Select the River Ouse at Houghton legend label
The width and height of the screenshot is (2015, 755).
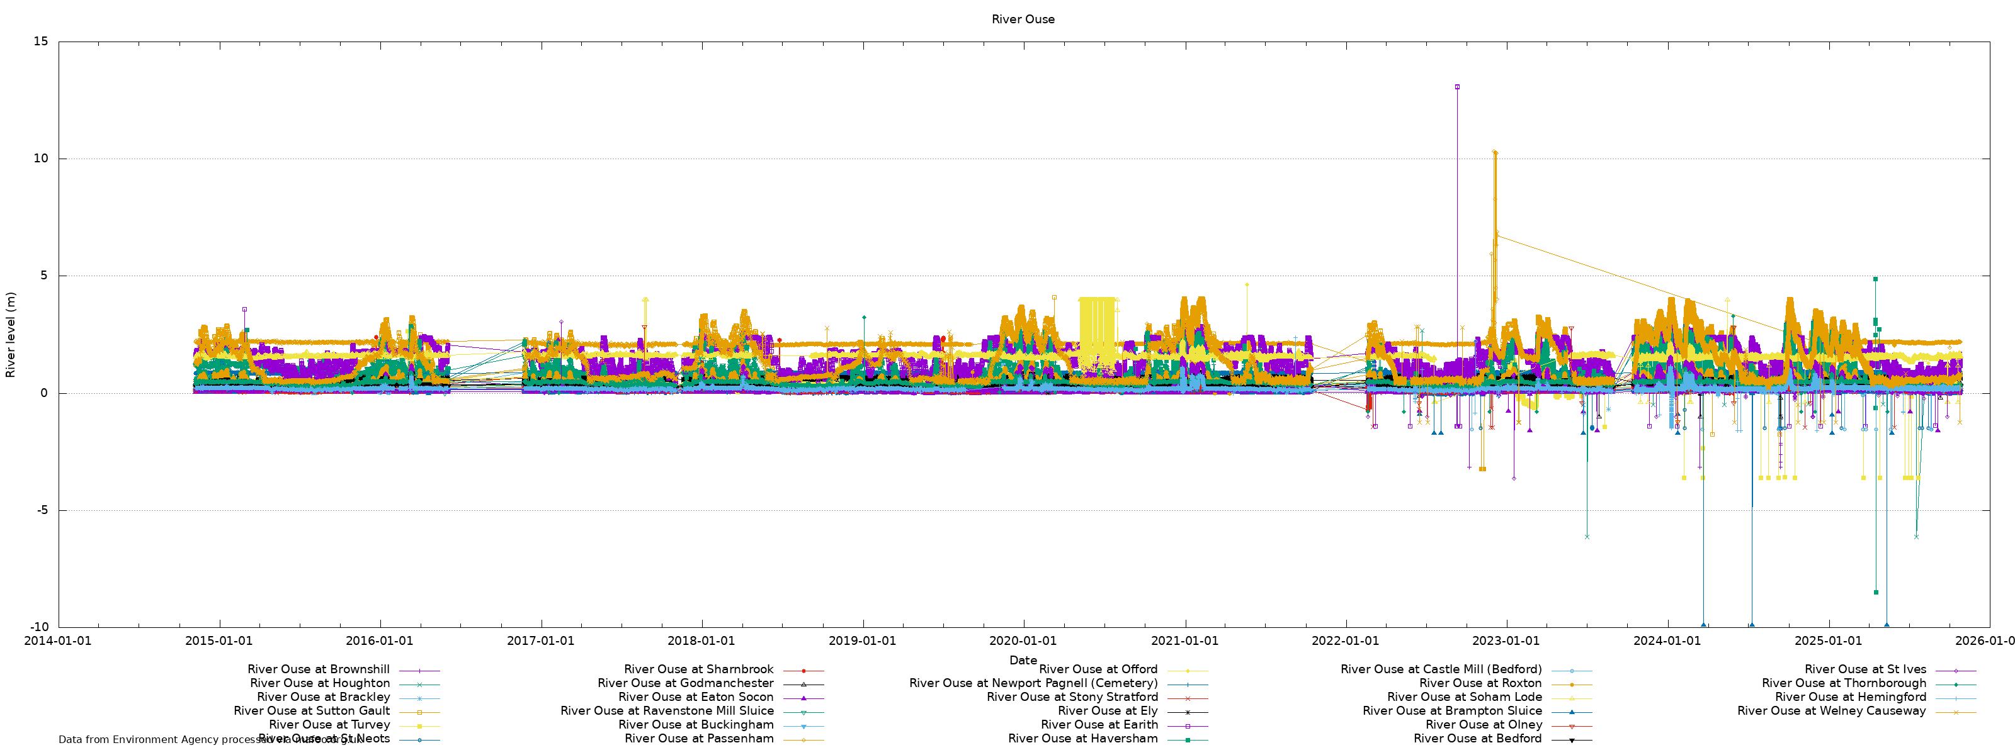[x=320, y=684]
